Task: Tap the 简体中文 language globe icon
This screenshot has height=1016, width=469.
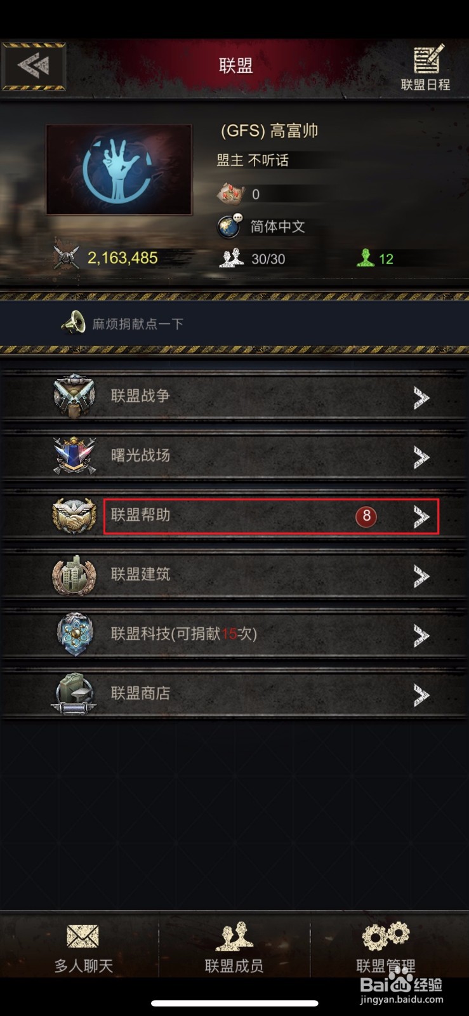Action: (229, 226)
